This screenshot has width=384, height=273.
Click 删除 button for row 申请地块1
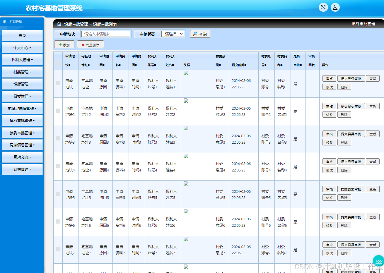(344, 87)
